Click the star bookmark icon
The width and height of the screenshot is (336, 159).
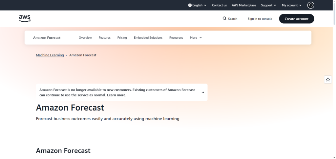point(328,80)
